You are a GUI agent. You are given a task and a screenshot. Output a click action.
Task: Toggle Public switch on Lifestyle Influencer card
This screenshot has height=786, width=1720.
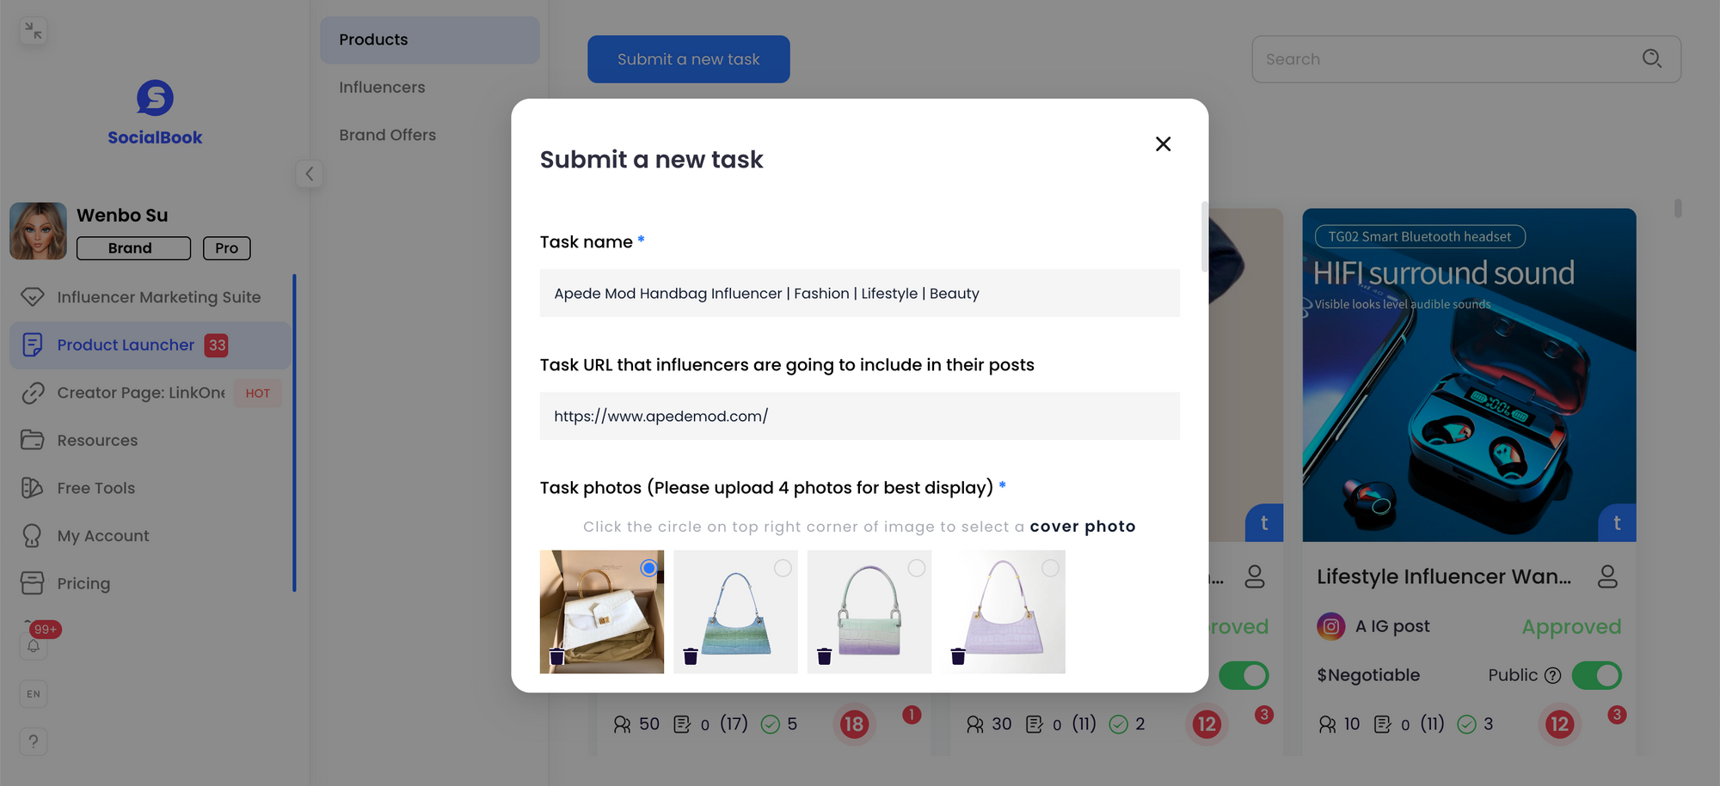(1596, 675)
